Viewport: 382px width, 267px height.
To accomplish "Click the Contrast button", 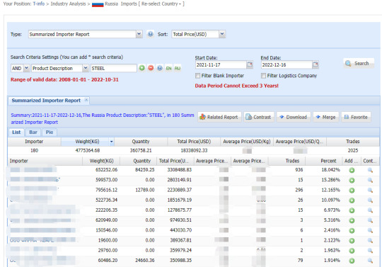I will click(x=259, y=117).
